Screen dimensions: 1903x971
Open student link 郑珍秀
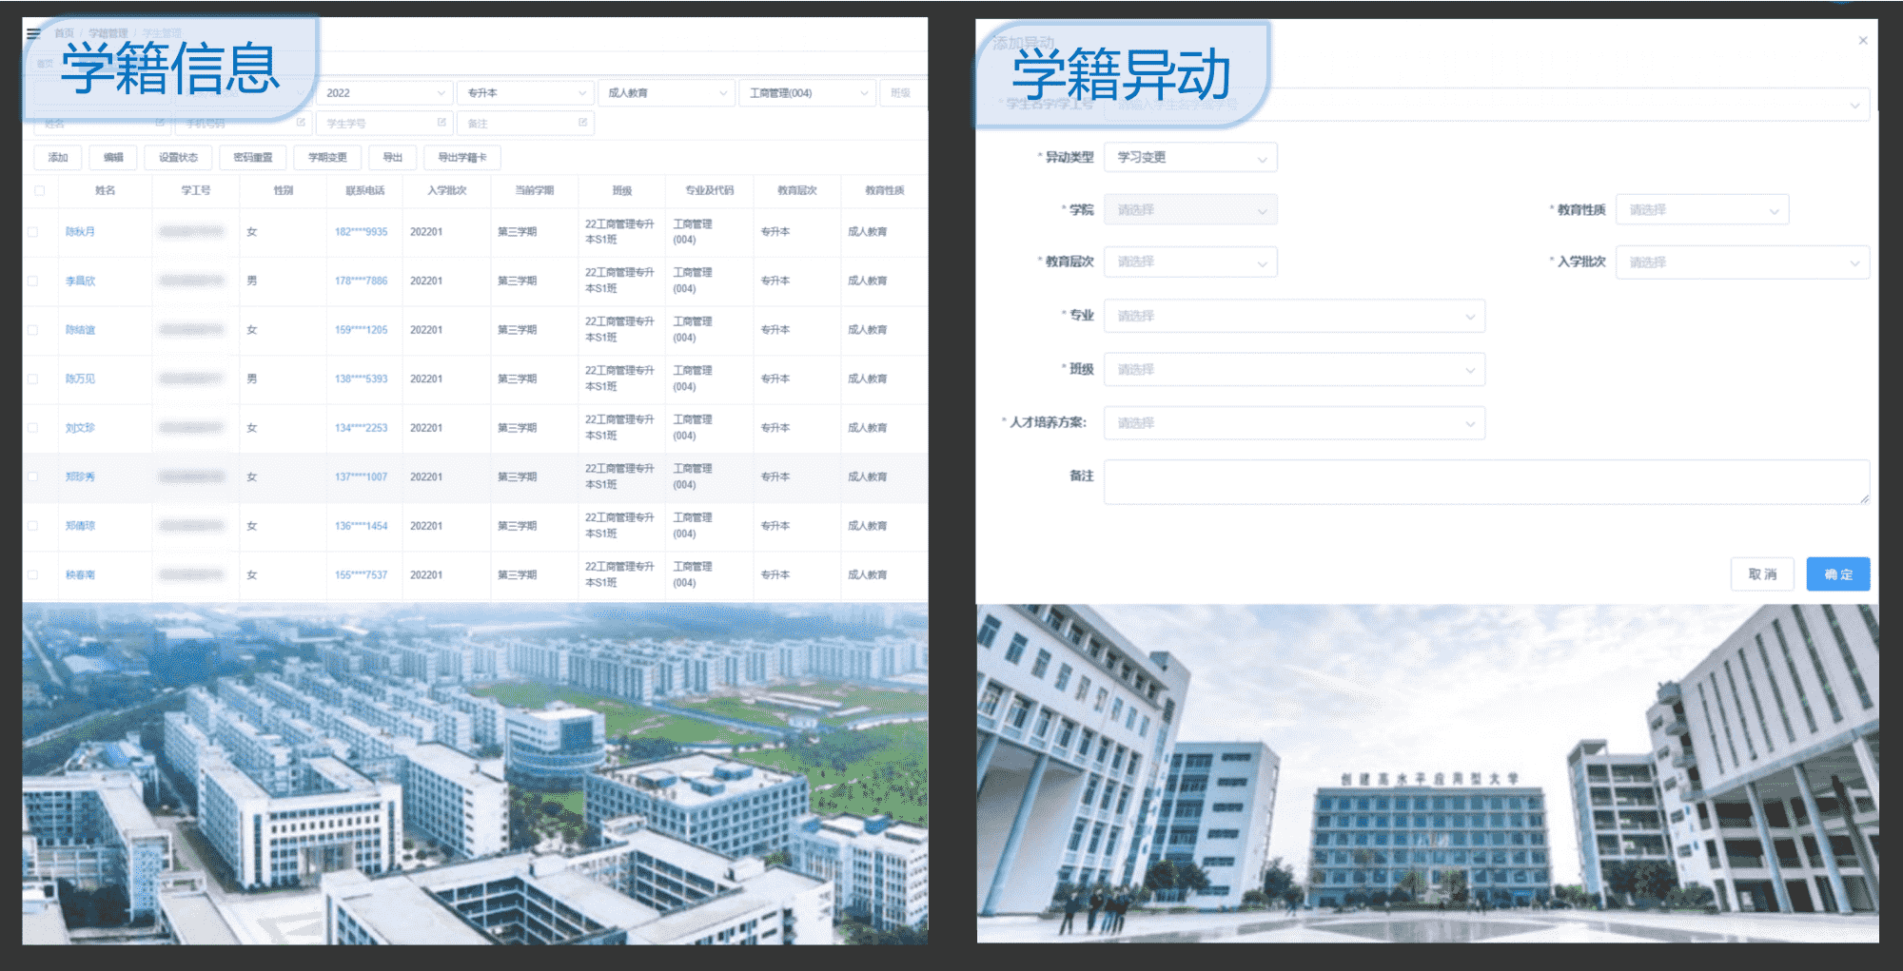(x=80, y=476)
